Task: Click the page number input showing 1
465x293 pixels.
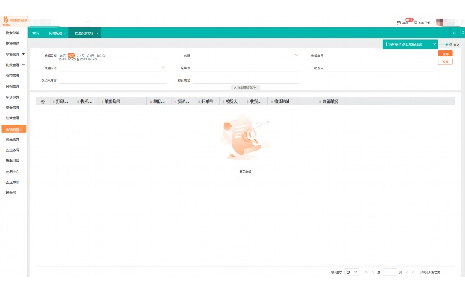Action: pyautogui.click(x=390, y=272)
